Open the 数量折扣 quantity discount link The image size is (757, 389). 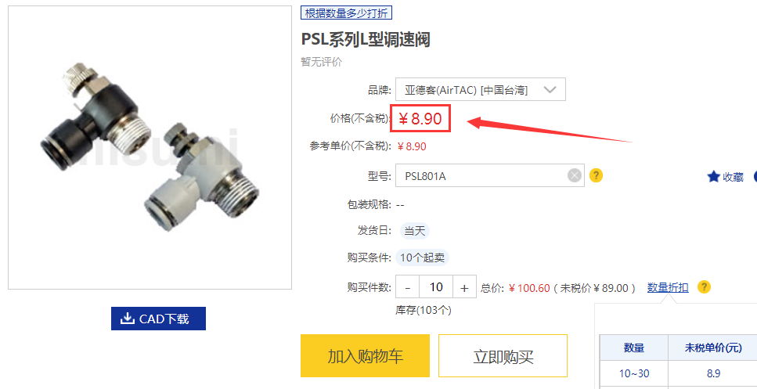tap(668, 288)
